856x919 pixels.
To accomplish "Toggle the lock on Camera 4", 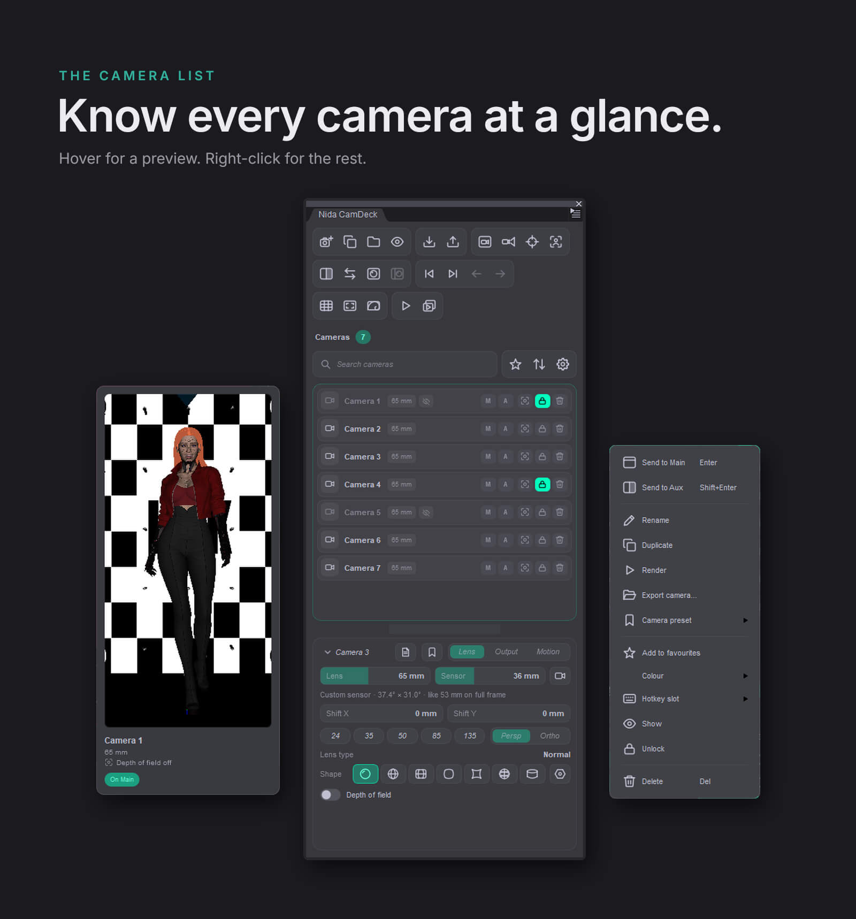I will tap(542, 484).
